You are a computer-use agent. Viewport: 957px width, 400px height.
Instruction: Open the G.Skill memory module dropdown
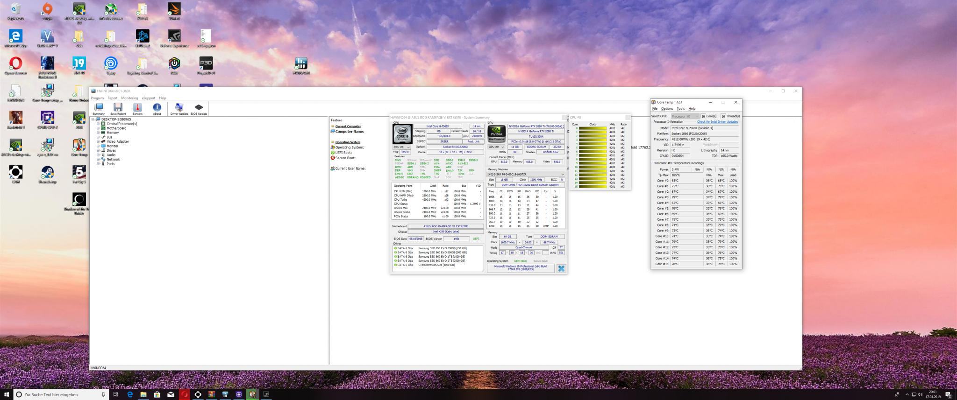coord(526,175)
